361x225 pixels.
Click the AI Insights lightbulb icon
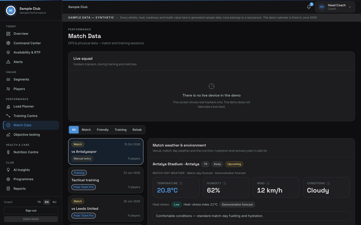pyautogui.click(x=8, y=170)
